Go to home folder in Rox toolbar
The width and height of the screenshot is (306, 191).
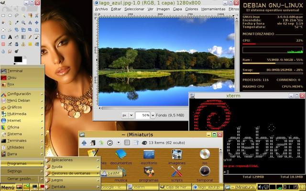click(93, 143)
